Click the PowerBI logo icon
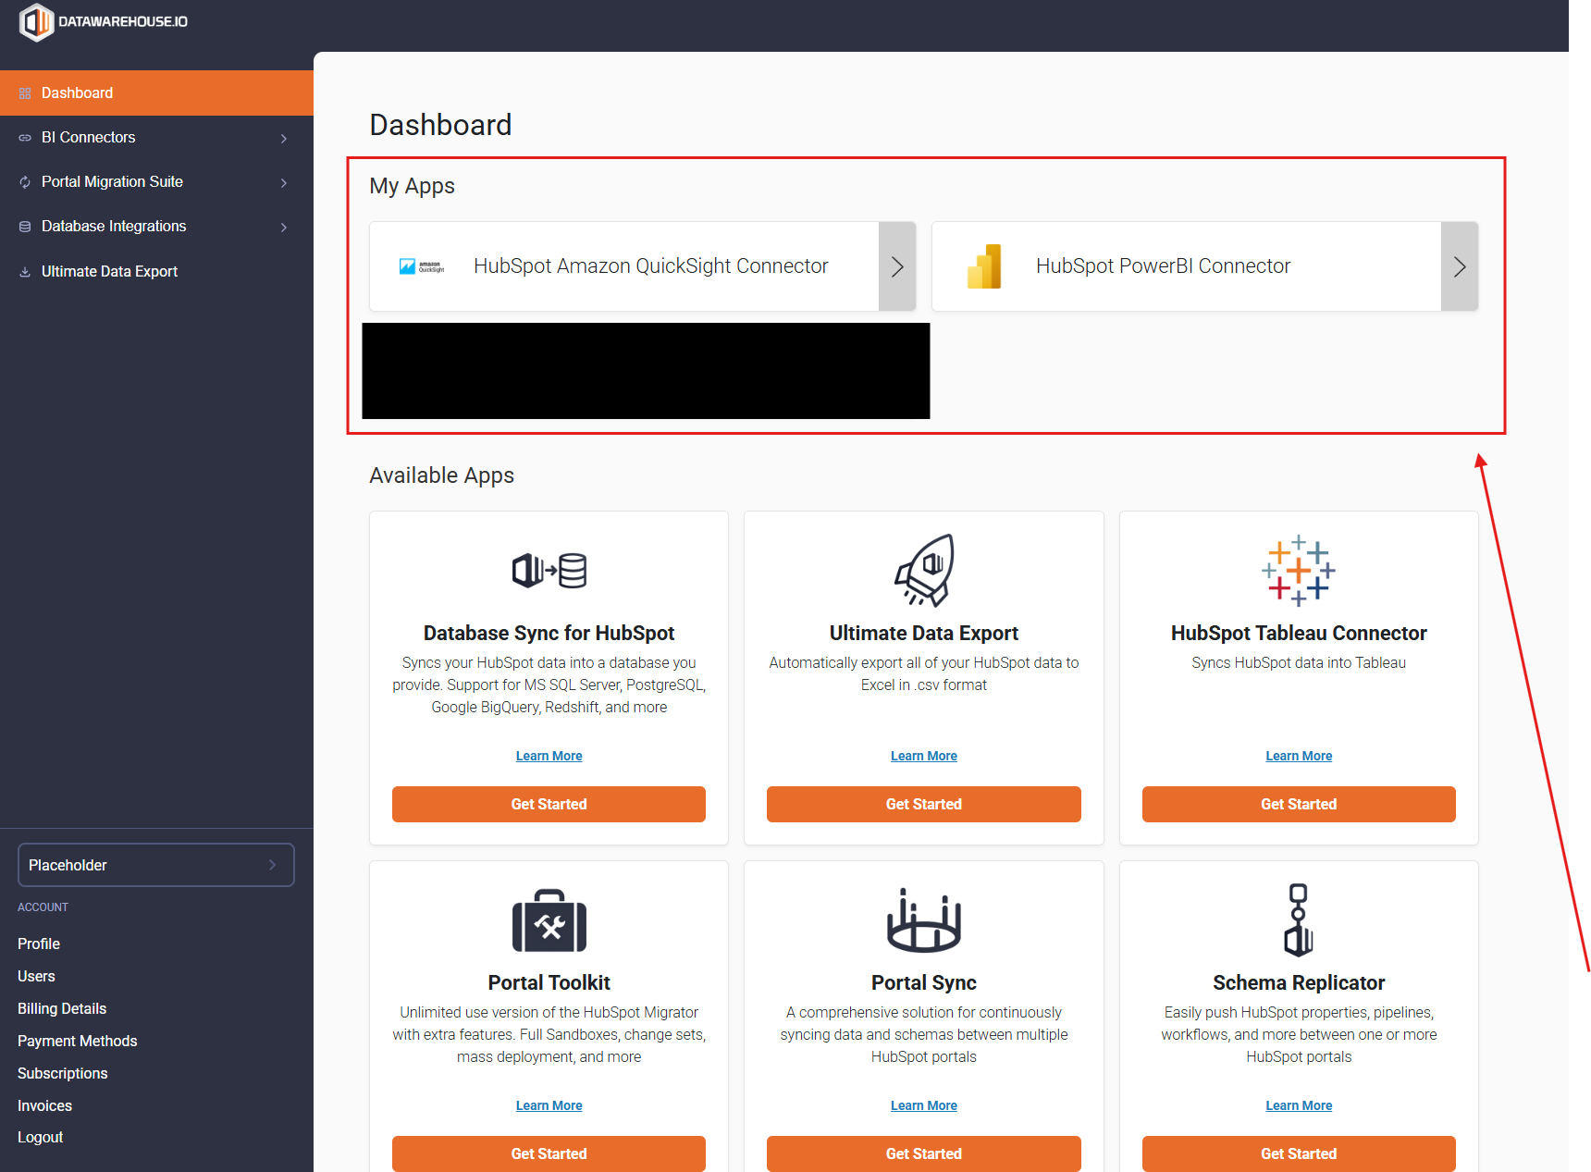Viewport: 1591px width, 1172px height. (x=984, y=266)
